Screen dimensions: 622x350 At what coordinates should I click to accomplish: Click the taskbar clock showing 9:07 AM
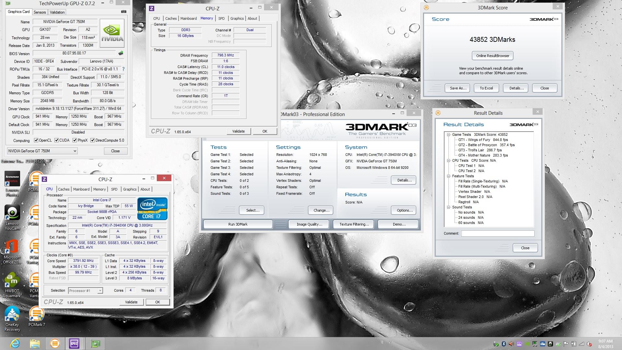(605, 344)
